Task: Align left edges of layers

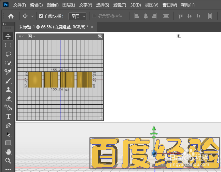Action: click(137, 16)
